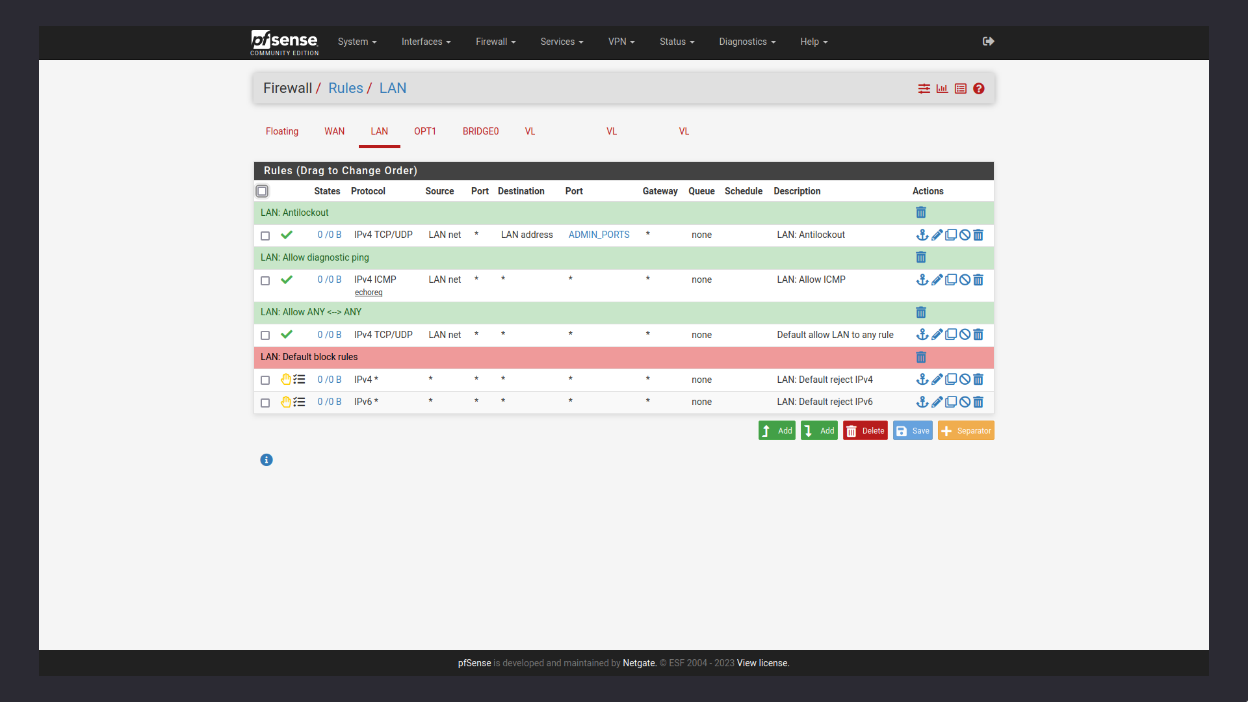1248x702 pixels.
Task: Select the checkbox for Default reject IPv4 rule
Action: 265,380
